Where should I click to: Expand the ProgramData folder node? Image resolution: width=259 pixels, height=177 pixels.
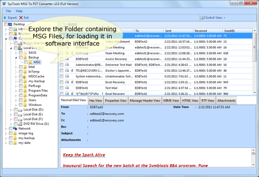coord(16,96)
